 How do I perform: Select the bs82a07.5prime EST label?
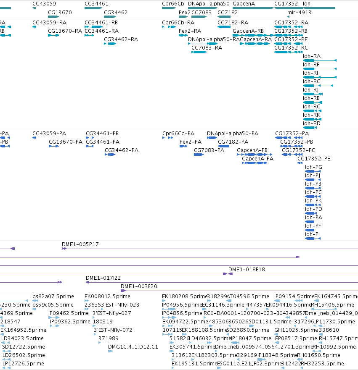[53, 297]
